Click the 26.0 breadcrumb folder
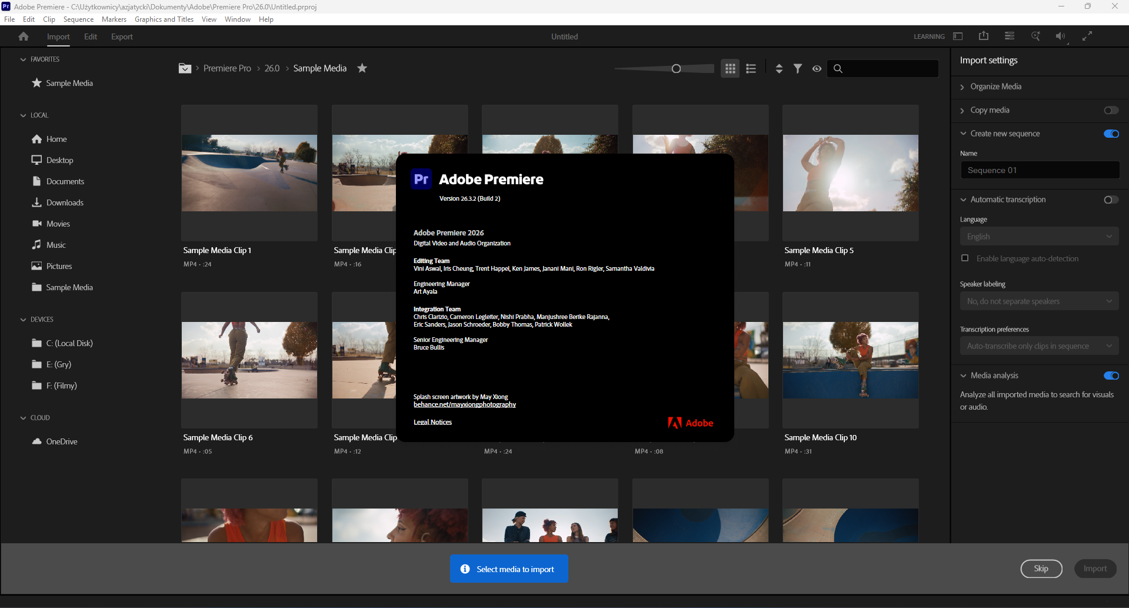The image size is (1129, 608). coord(272,68)
